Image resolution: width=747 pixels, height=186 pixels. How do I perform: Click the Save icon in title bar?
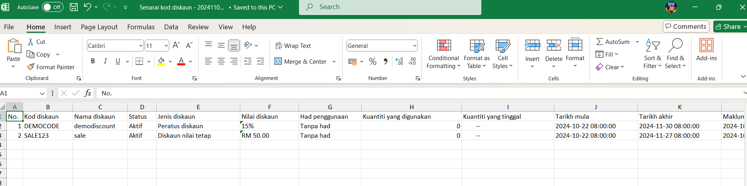(x=74, y=7)
